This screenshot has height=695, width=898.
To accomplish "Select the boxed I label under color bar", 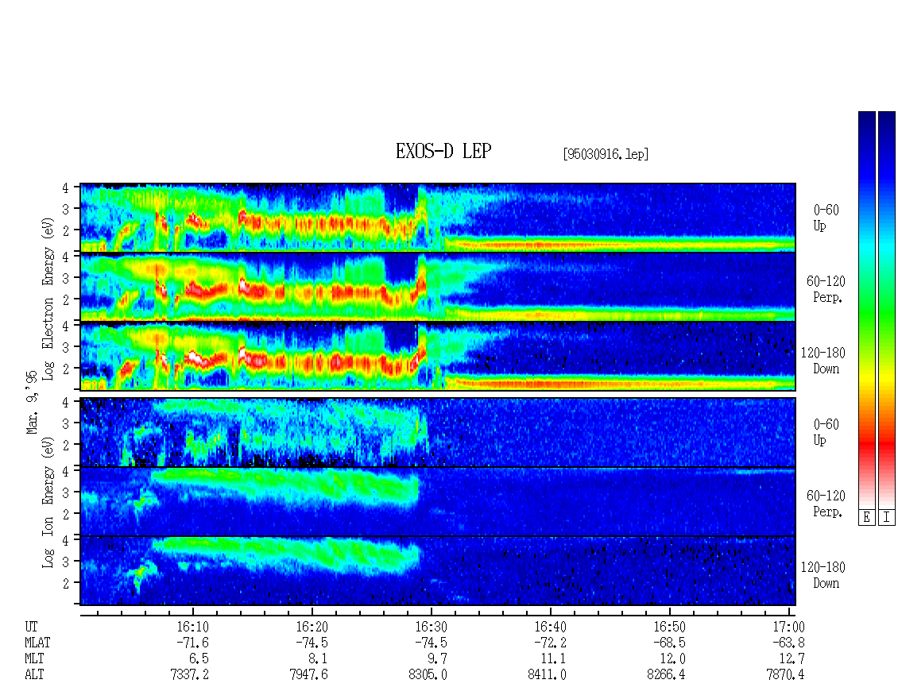I will tap(887, 518).
